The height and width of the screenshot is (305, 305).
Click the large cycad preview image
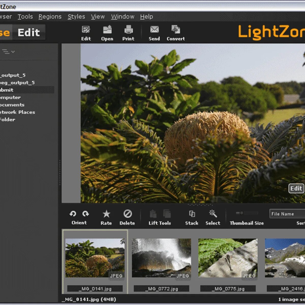pos(193,123)
